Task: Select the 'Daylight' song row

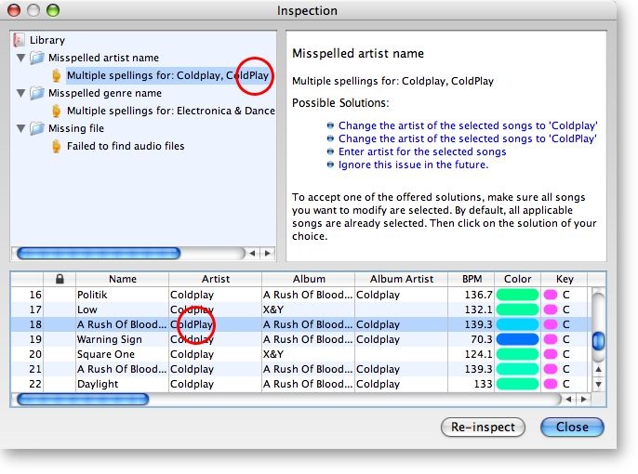Action: tap(300, 384)
